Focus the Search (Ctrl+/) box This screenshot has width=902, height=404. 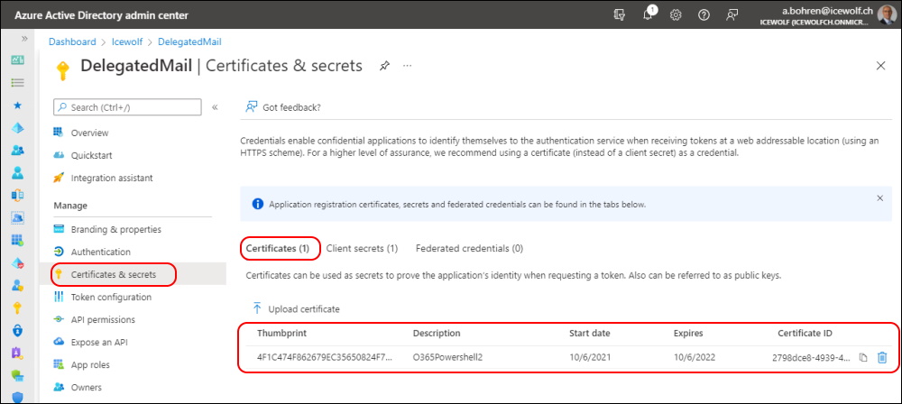pyautogui.click(x=127, y=107)
